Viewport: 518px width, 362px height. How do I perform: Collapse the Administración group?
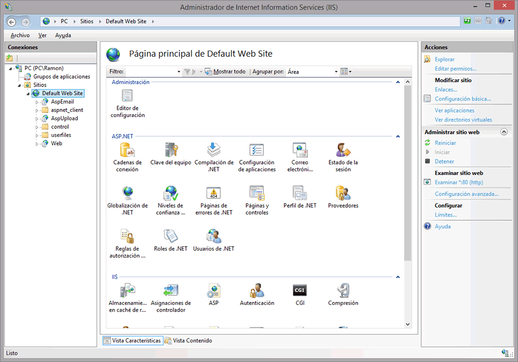(x=398, y=82)
